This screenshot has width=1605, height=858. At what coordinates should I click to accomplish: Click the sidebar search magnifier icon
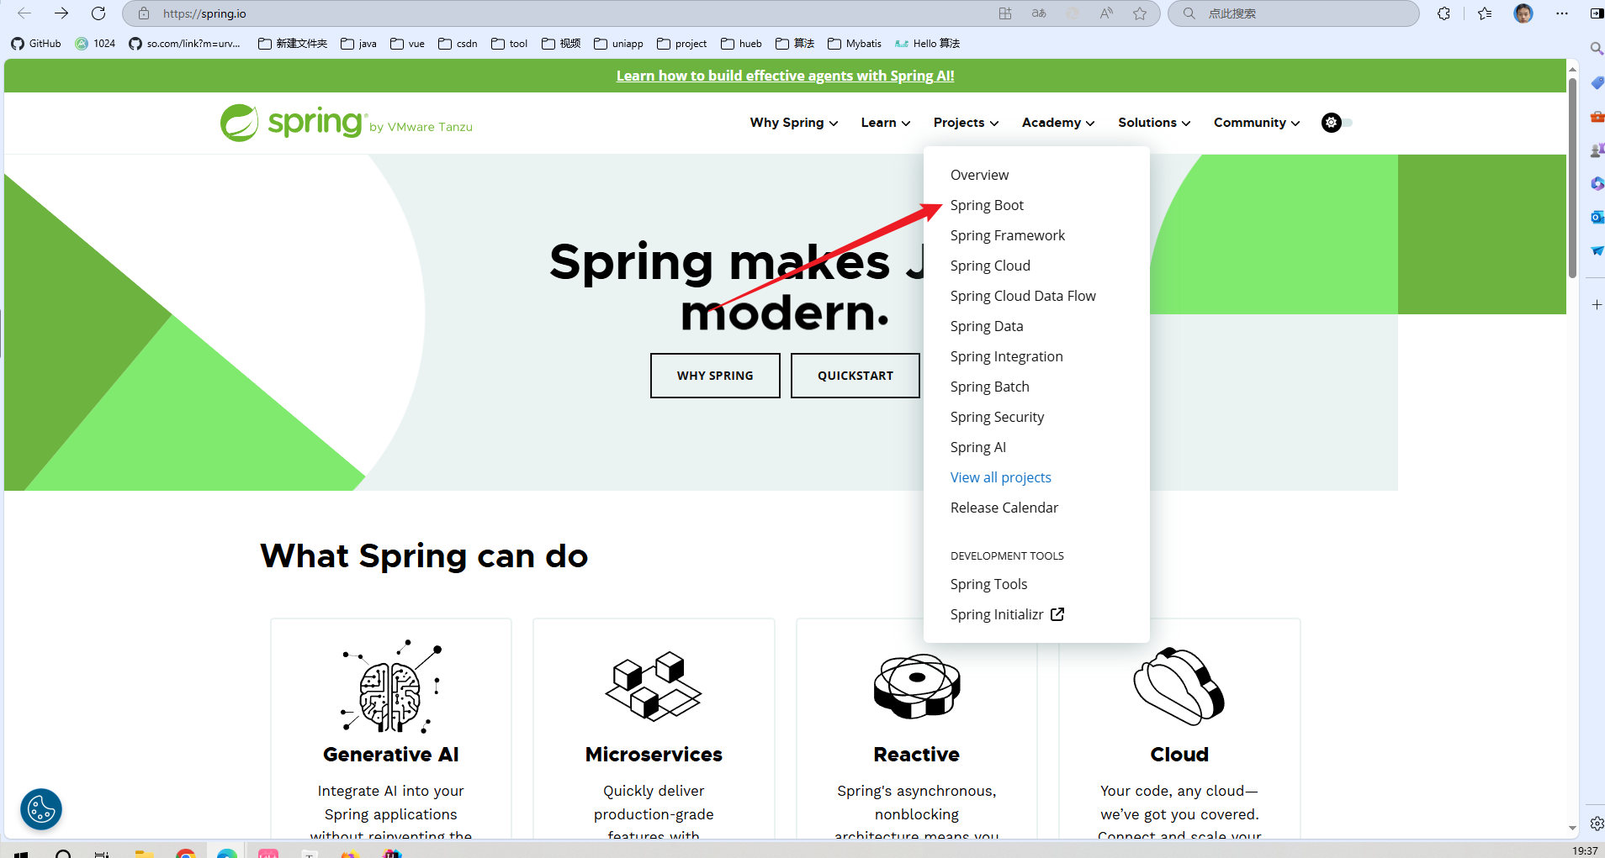(x=1596, y=49)
